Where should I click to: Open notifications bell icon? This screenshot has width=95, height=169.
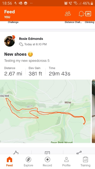(x=81, y=14)
